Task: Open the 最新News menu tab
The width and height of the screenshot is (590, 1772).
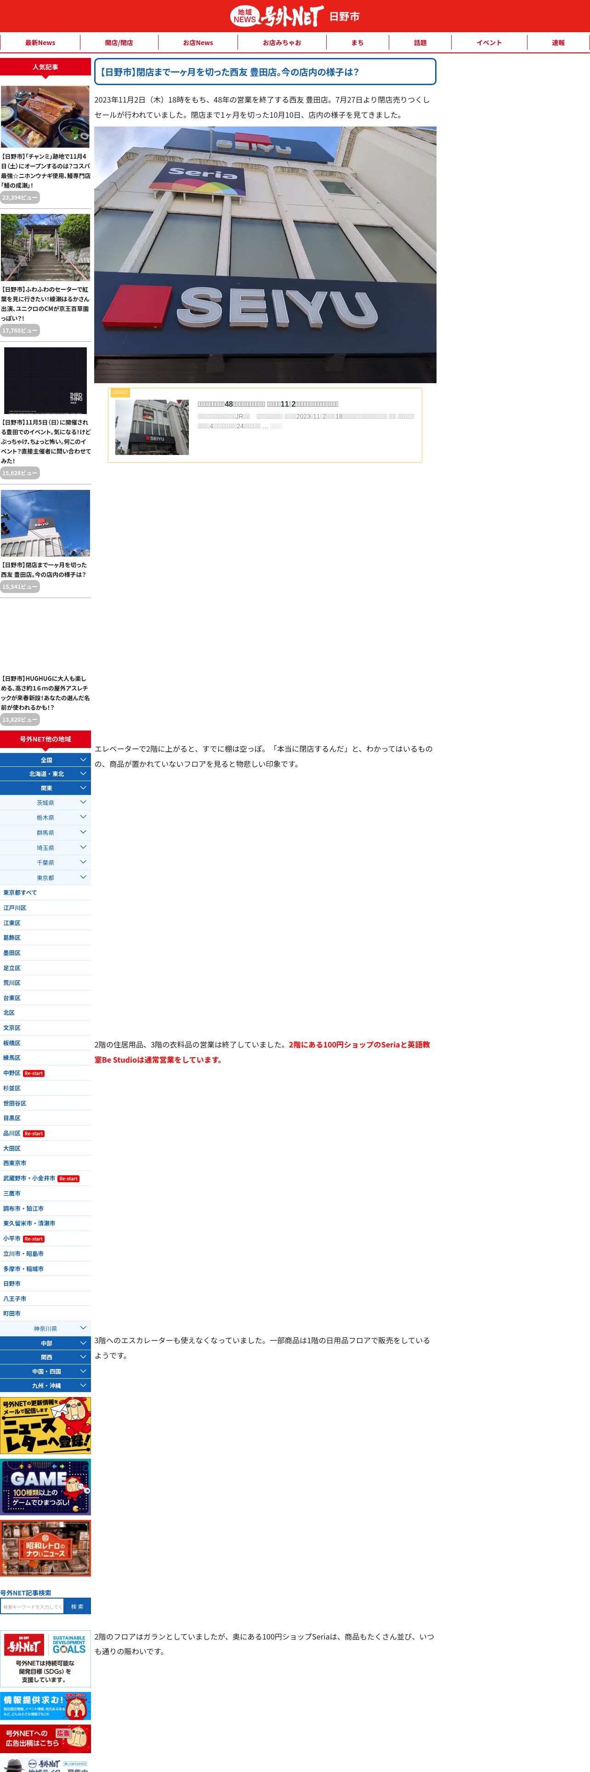Action: tap(40, 43)
